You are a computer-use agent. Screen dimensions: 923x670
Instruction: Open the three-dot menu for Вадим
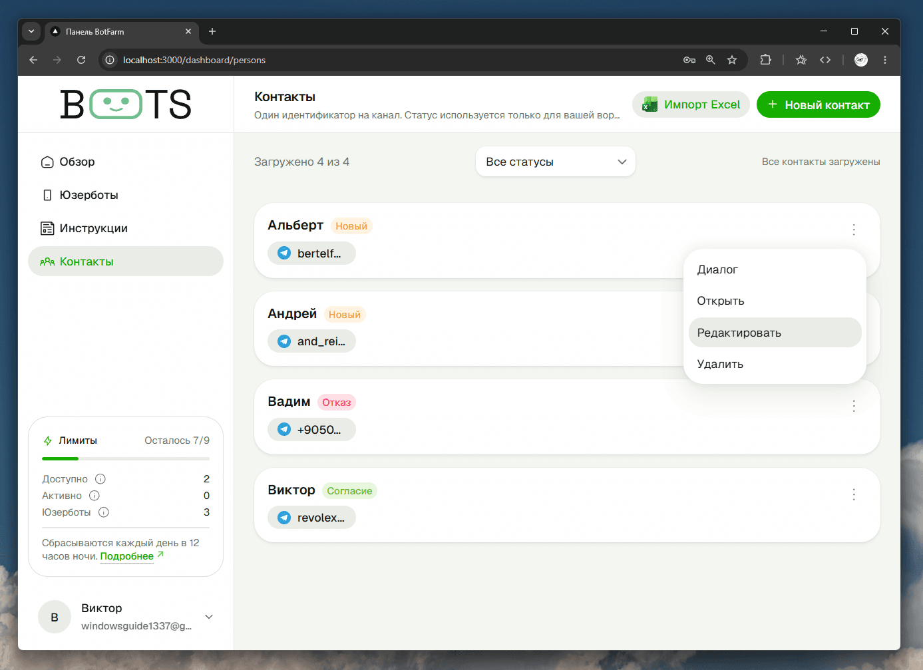coord(854,406)
